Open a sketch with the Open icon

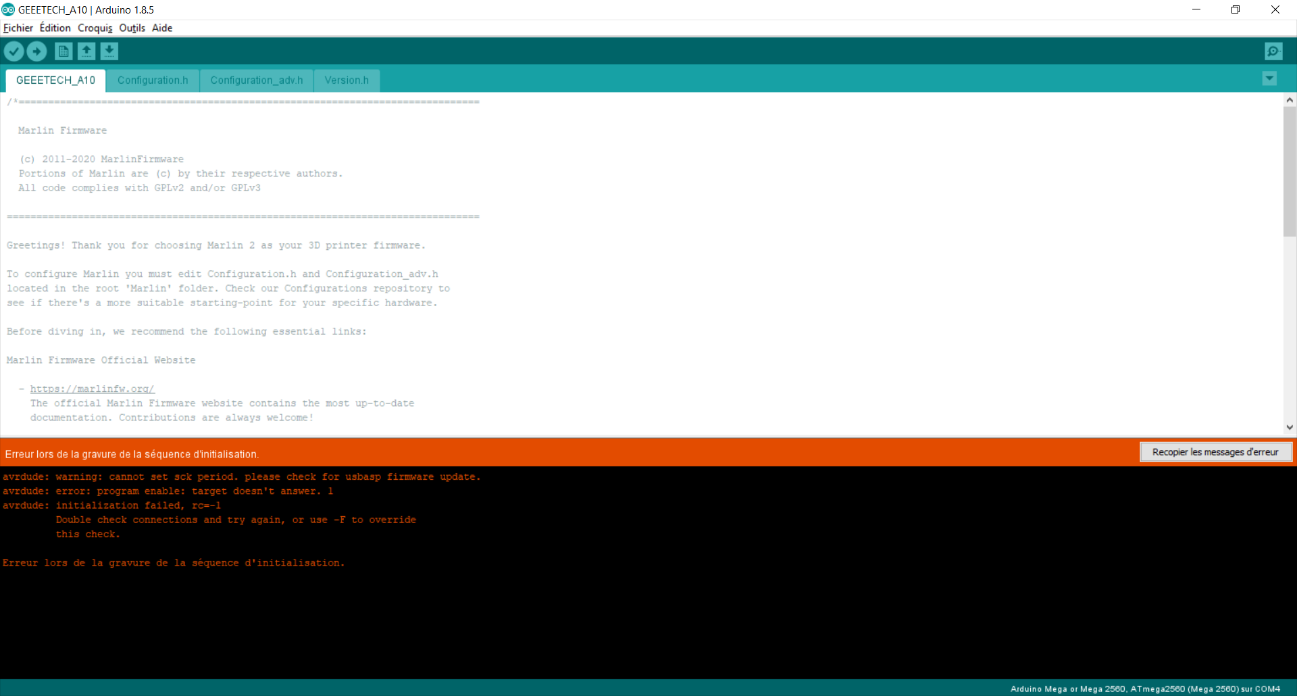click(86, 51)
